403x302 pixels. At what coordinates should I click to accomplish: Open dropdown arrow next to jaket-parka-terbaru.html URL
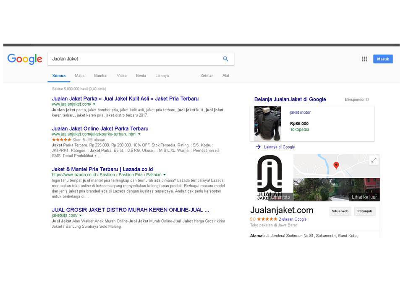click(139, 134)
